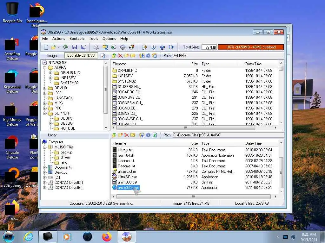
Task: Click the local Path field C:\Program Files (x86)\UltraISO
Action: [x=228, y=135]
